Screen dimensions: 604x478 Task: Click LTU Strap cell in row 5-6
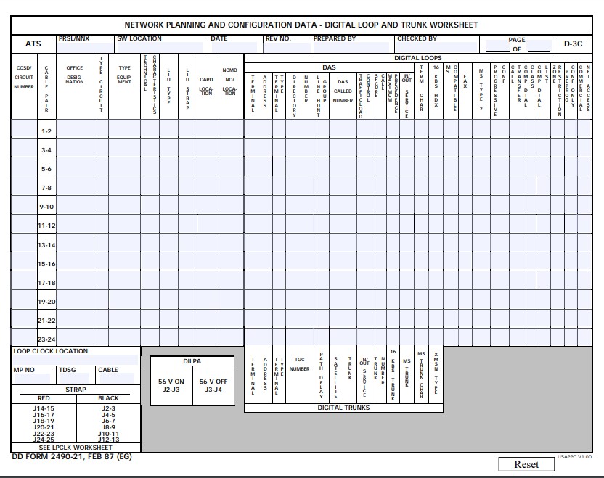[187, 166]
